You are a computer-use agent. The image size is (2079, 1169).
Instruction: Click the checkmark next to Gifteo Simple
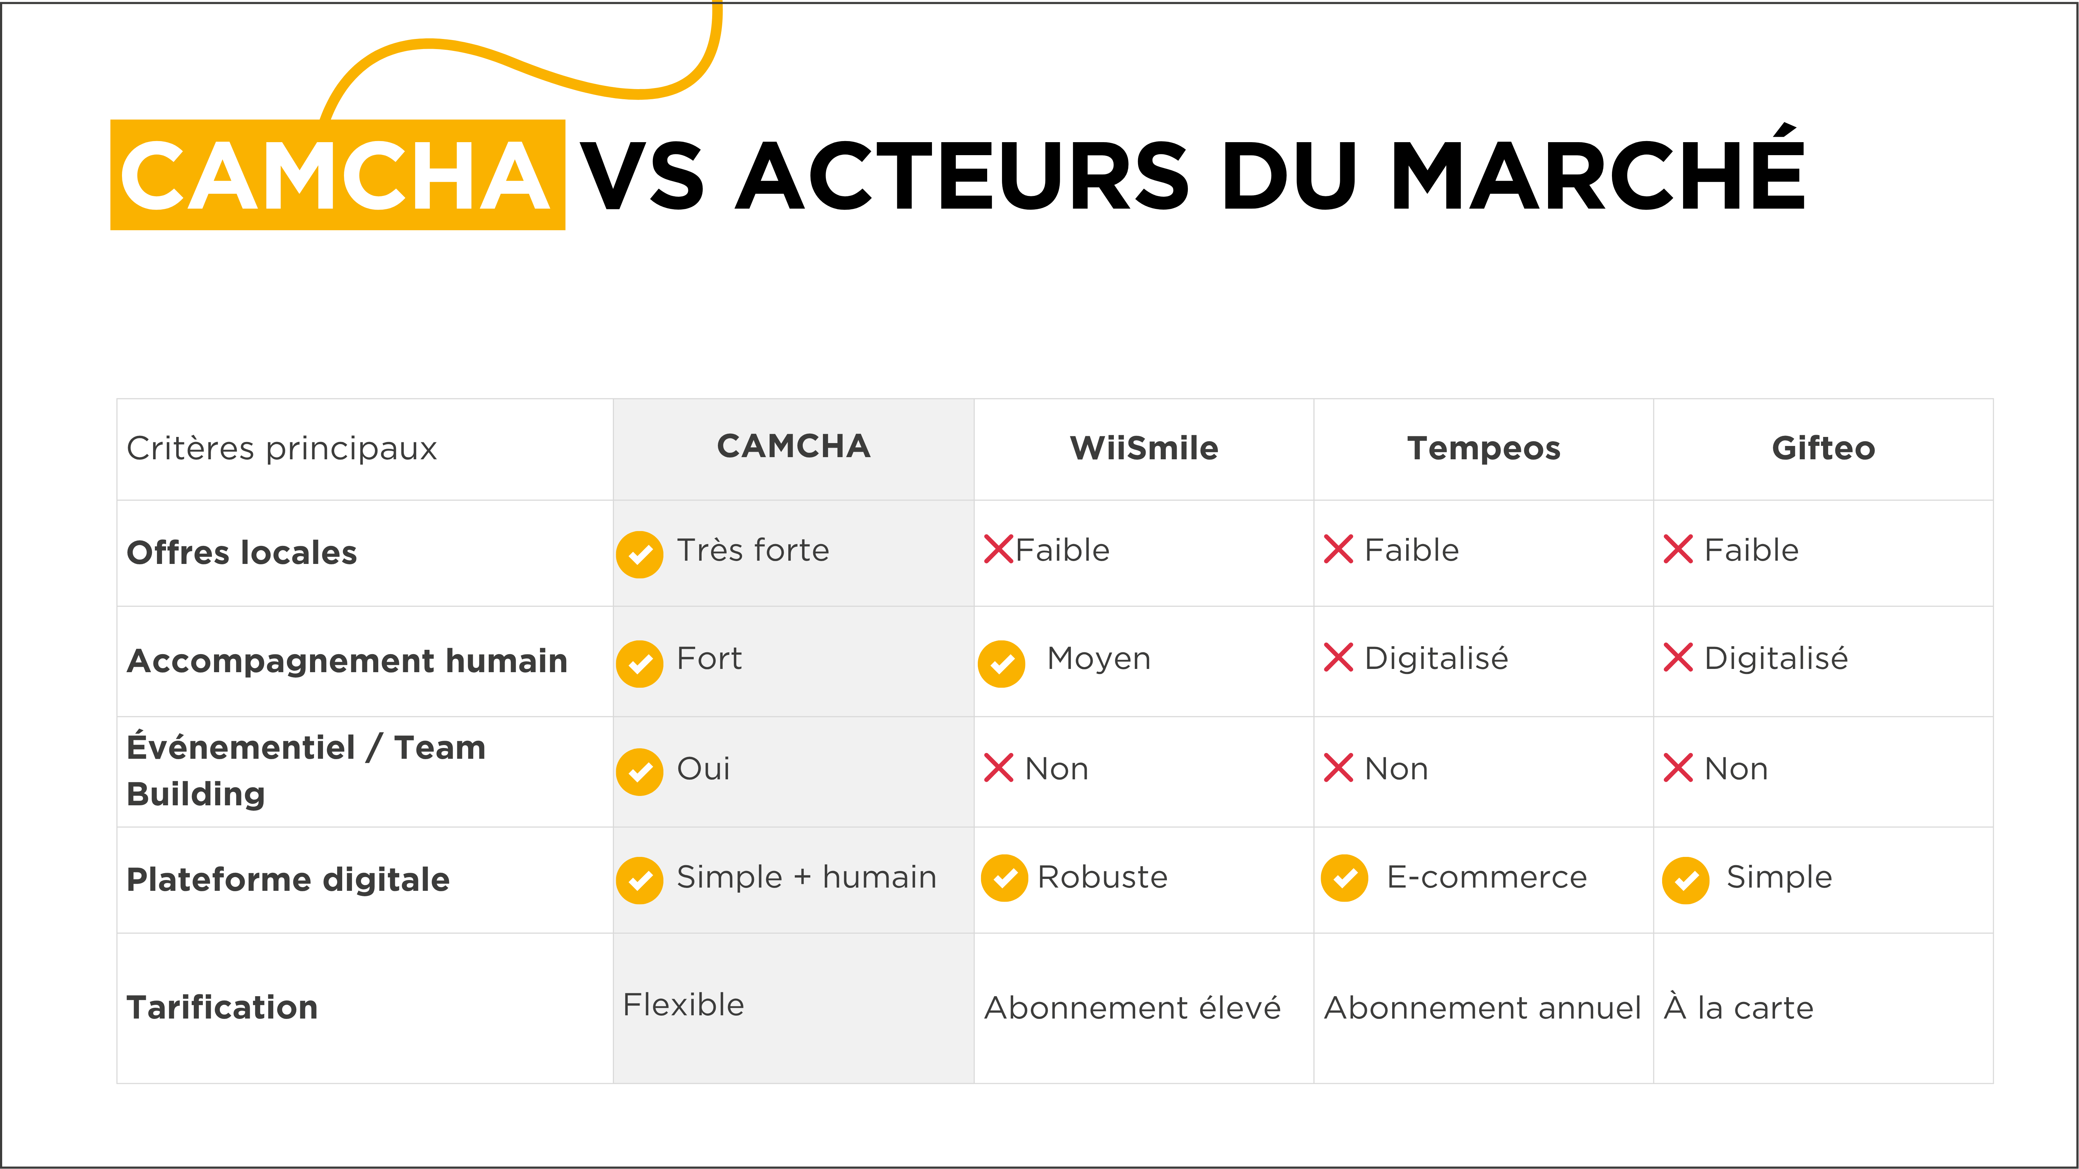(1685, 880)
